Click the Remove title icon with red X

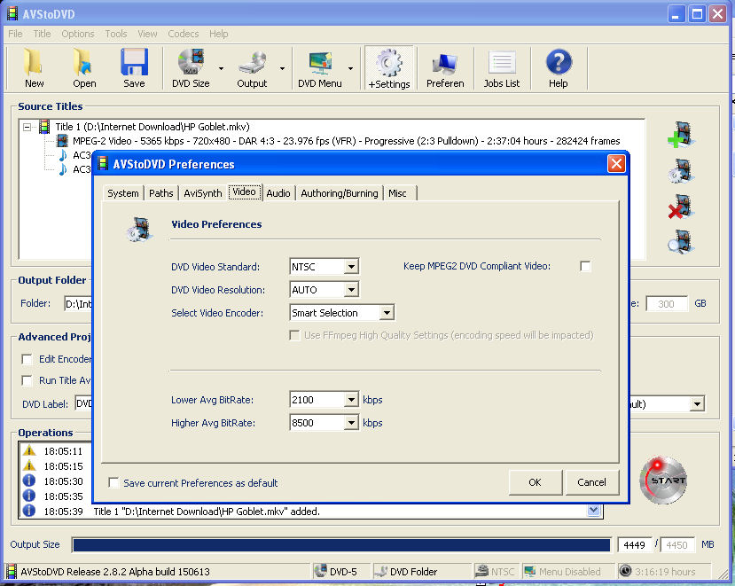[681, 207]
